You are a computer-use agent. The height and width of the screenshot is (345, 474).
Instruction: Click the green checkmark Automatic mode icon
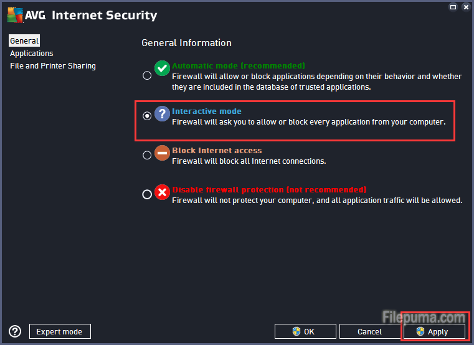point(162,68)
